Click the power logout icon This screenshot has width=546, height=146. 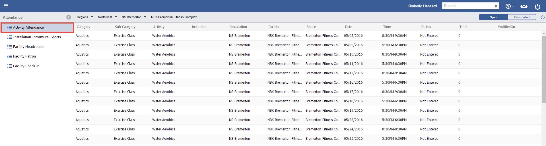coord(537,6)
